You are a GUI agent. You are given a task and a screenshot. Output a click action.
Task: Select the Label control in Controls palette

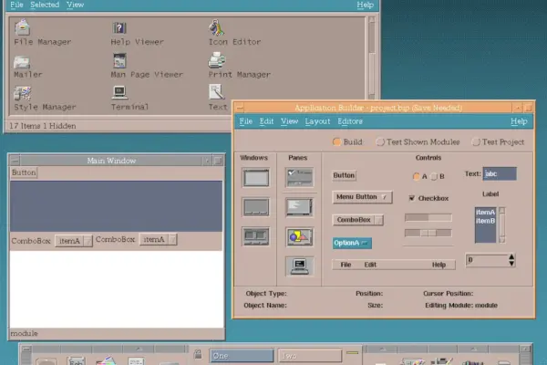(490, 193)
